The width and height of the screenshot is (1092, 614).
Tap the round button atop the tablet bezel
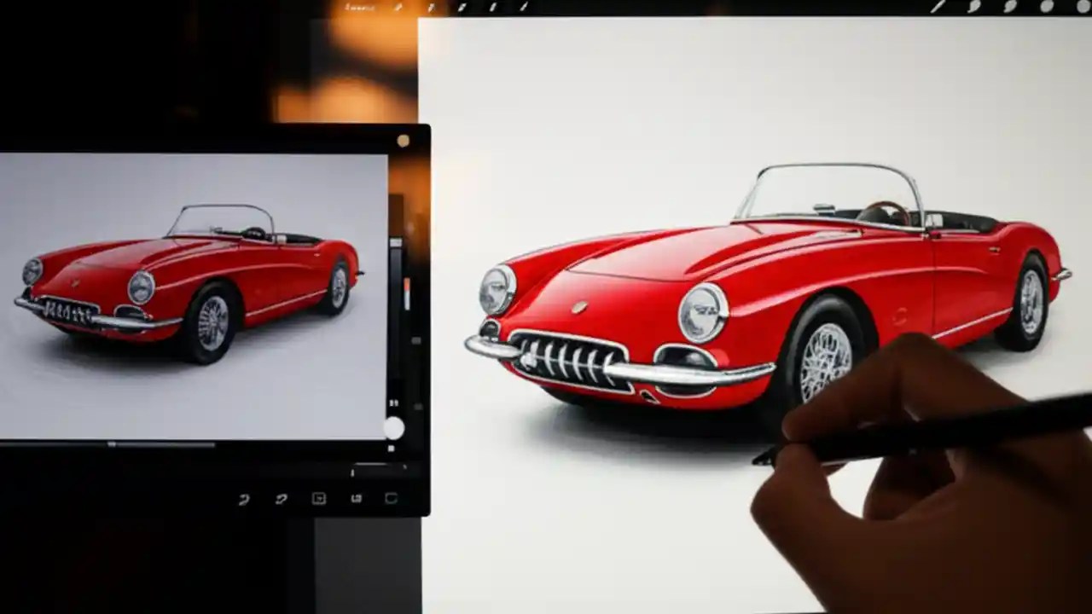pyautogui.click(x=401, y=141)
